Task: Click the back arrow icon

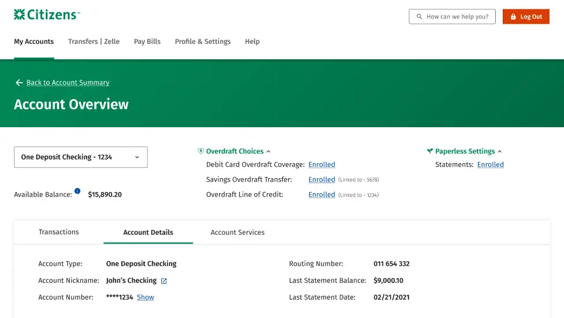Action: (19, 83)
